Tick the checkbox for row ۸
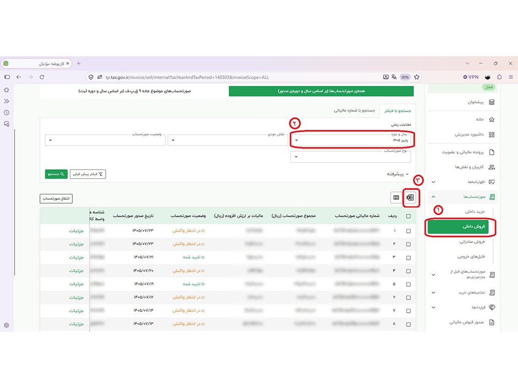Viewport: 518px width, 388px height. click(408, 324)
